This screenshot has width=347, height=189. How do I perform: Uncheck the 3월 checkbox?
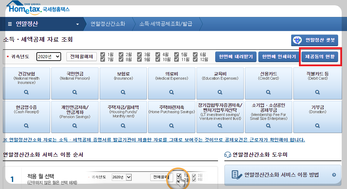140,54
